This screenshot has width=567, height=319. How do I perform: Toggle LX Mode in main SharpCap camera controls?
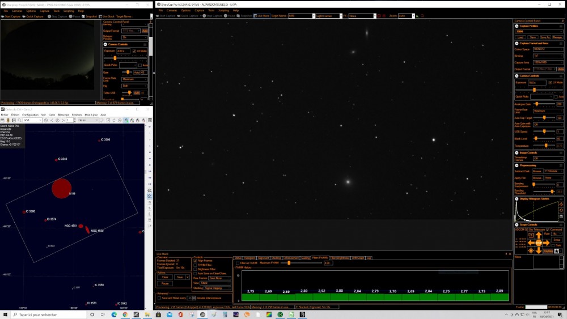(x=550, y=83)
